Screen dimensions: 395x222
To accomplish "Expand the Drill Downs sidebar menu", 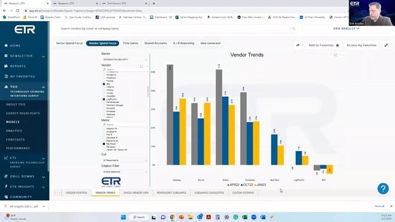I will pos(43,177).
